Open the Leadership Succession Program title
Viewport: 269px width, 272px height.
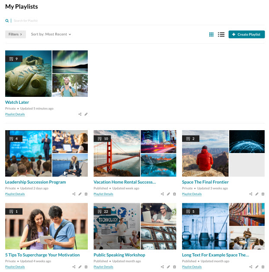[x=35, y=182]
